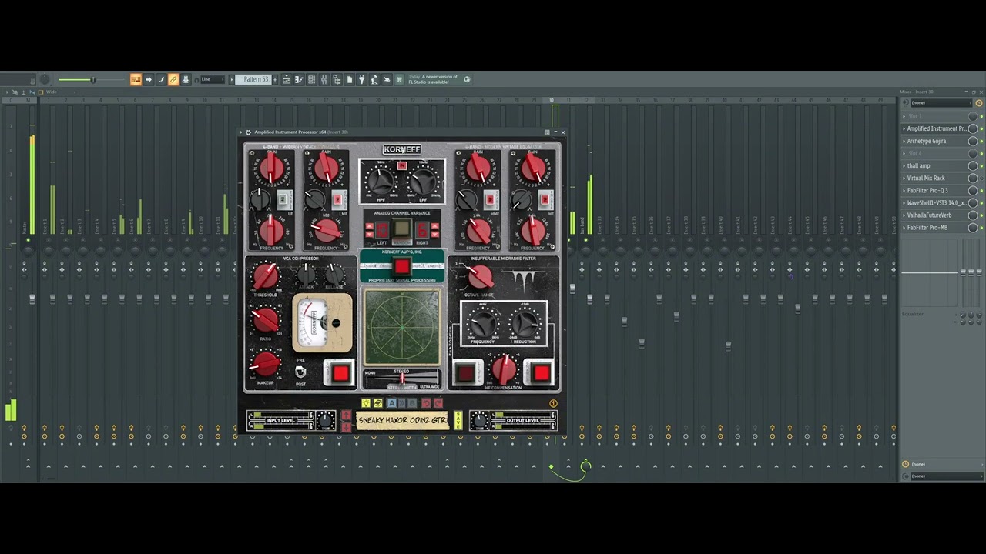Toggle the Midrange Filter red enable button
This screenshot has width=986, height=554.
click(541, 373)
